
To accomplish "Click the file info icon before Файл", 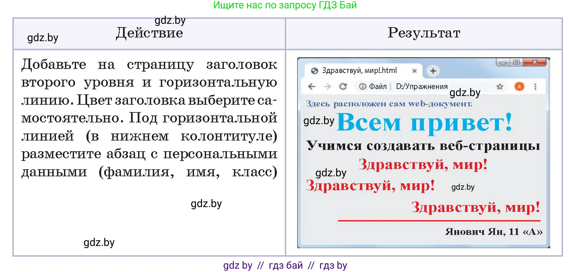I will tap(362, 87).
